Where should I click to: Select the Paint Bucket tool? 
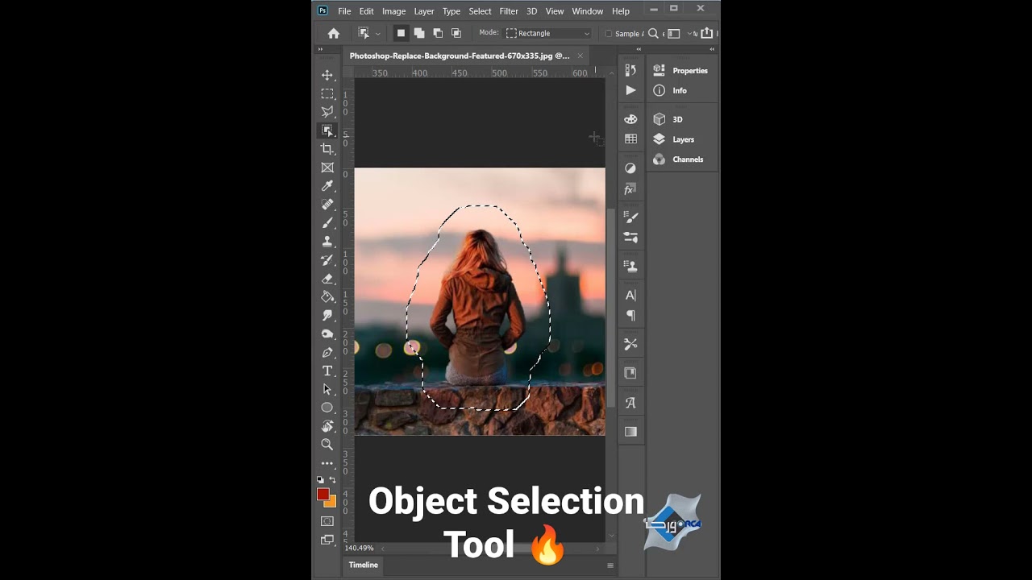pos(327,296)
